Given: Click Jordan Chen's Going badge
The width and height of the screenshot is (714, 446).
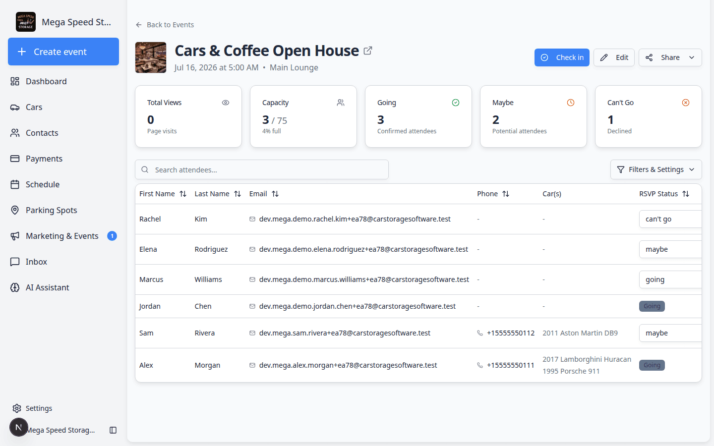Looking at the screenshot, I should pyautogui.click(x=652, y=306).
